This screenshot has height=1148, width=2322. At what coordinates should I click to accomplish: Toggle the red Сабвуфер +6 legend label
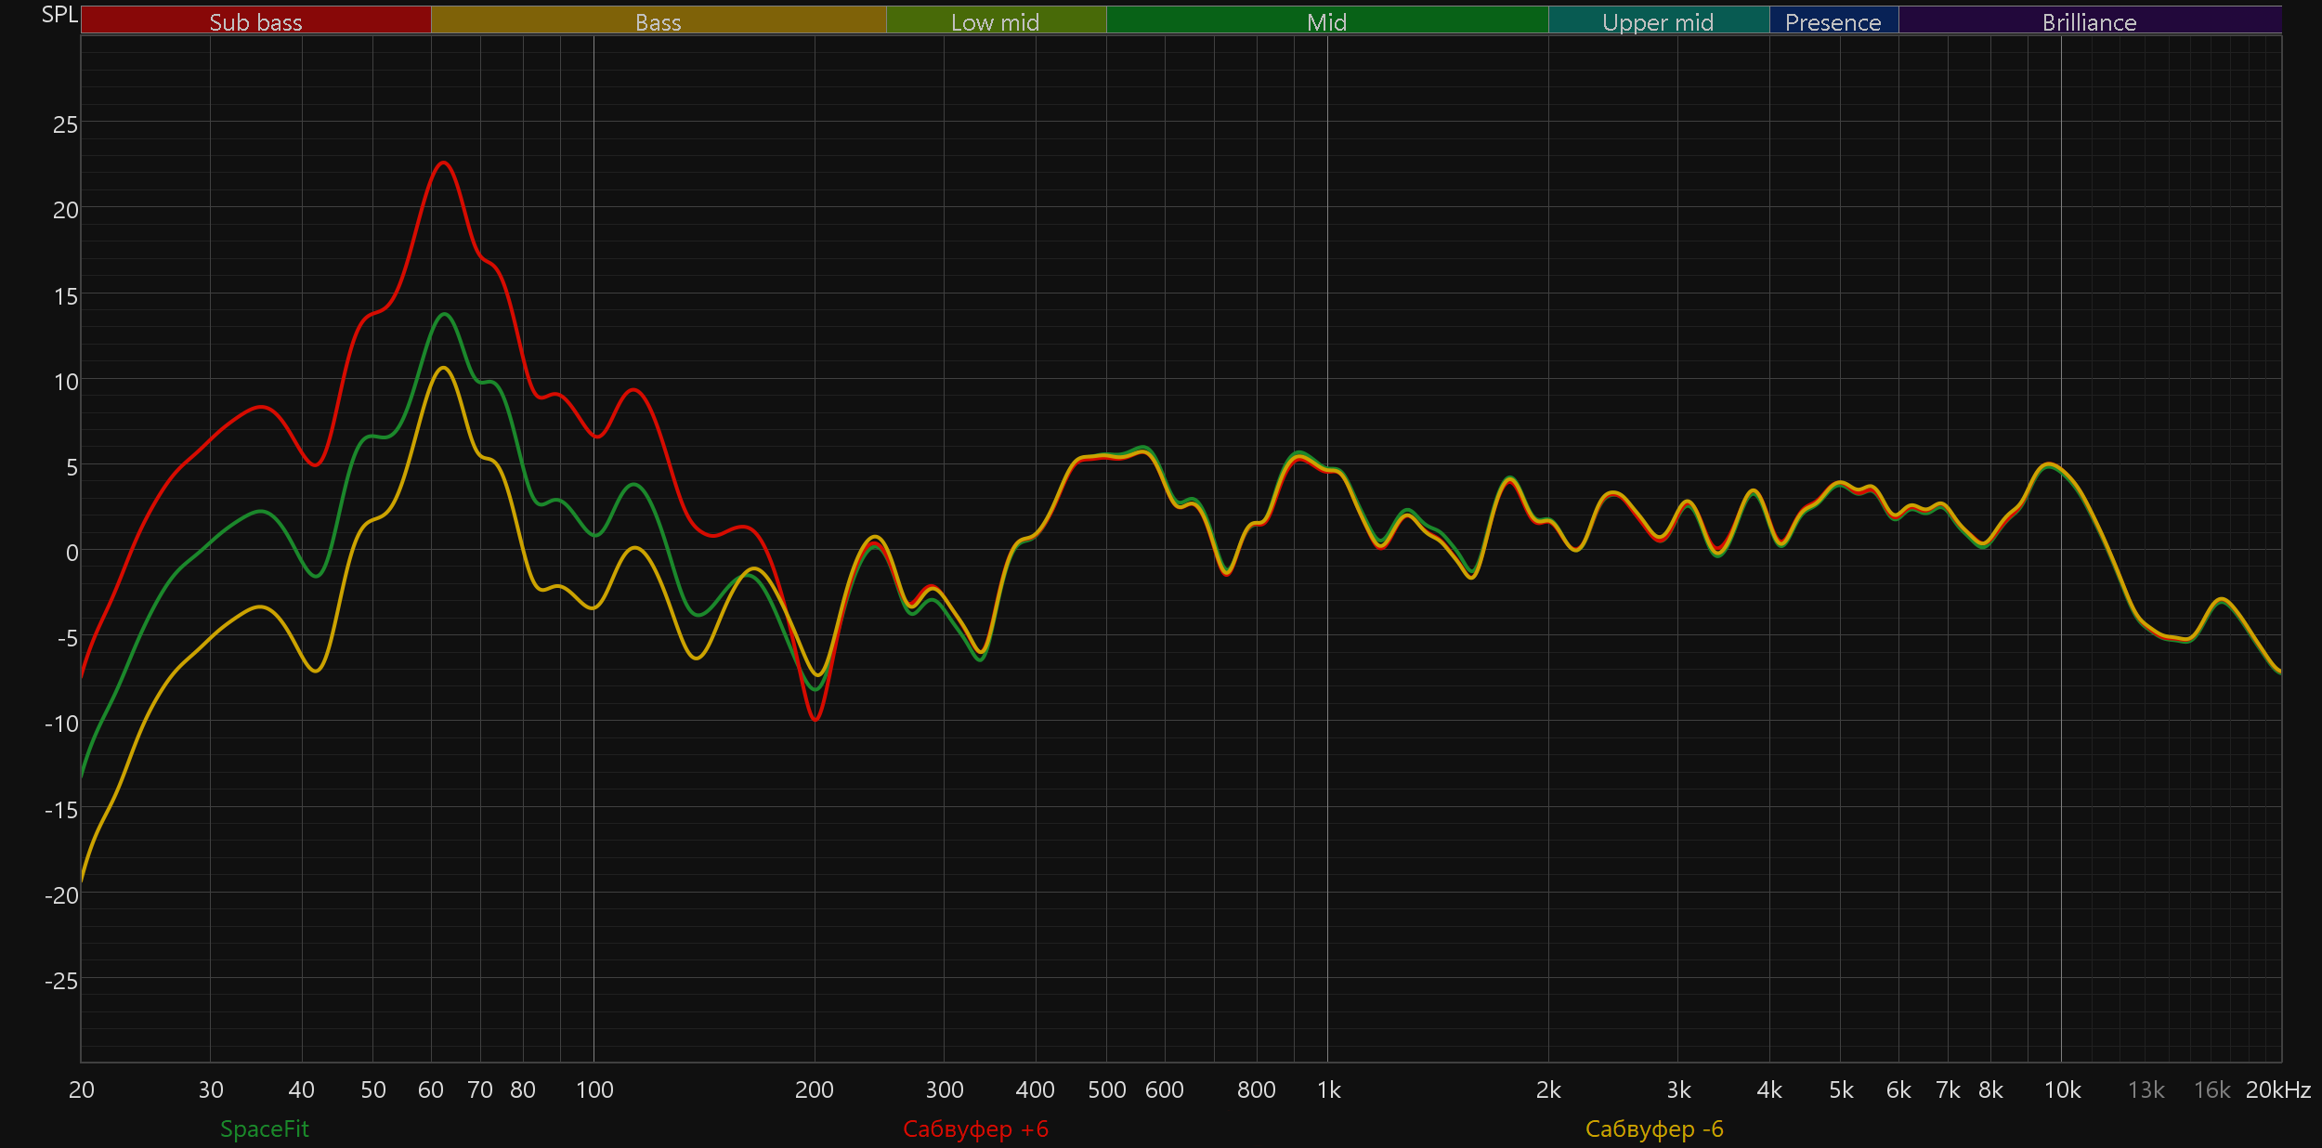pos(975,1128)
